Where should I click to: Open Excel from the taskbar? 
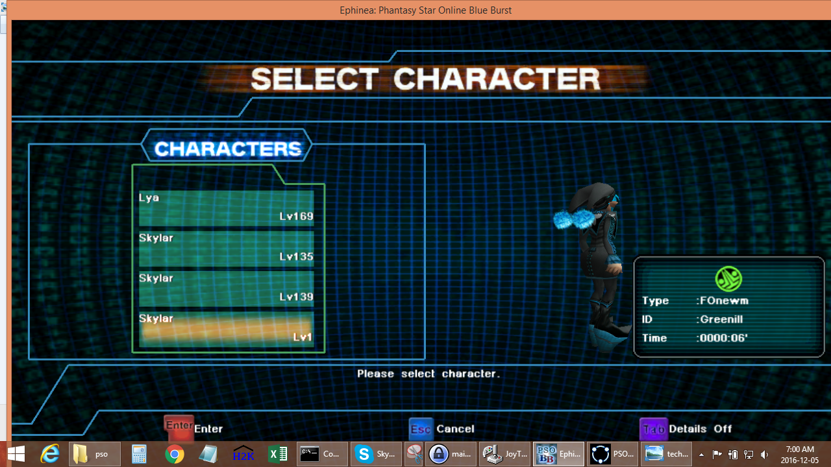[278, 454]
